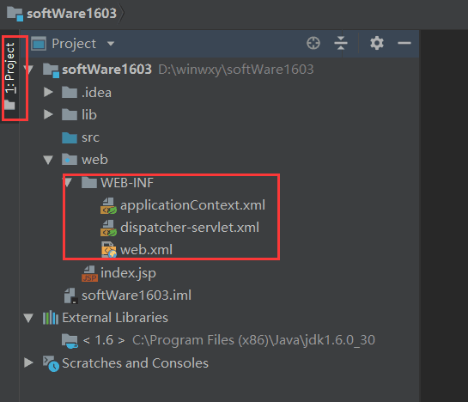This screenshot has width=468, height=402.
Task: Click the Project panel title label
Action: pyautogui.click(x=74, y=44)
